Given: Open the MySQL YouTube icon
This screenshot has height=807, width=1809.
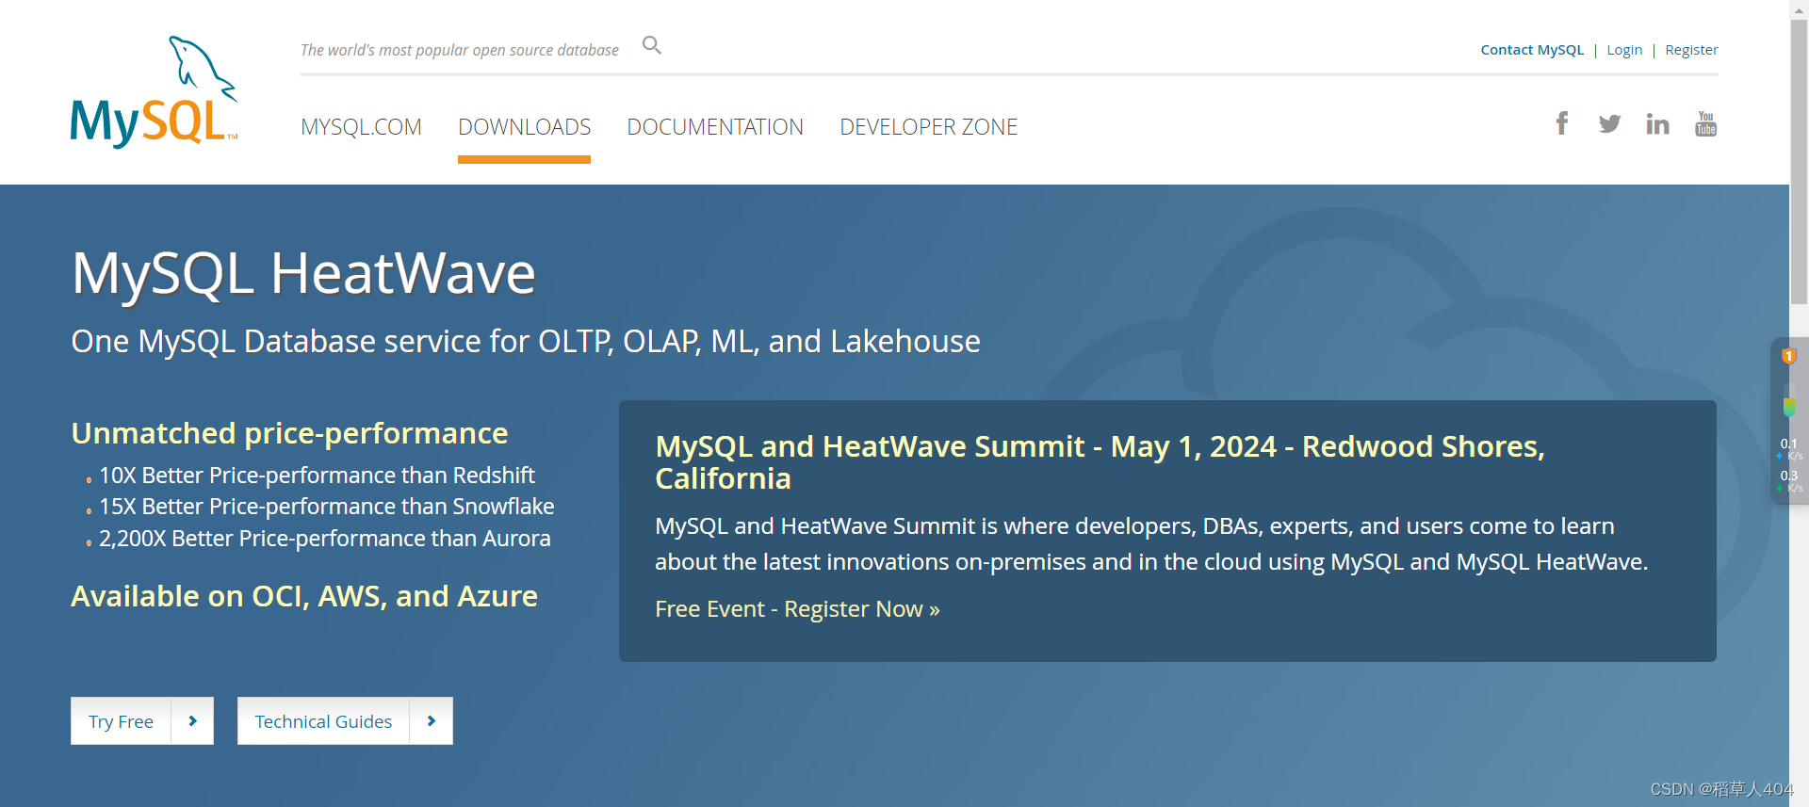Looking at the screenshot, I should (x=1706, y=123).
